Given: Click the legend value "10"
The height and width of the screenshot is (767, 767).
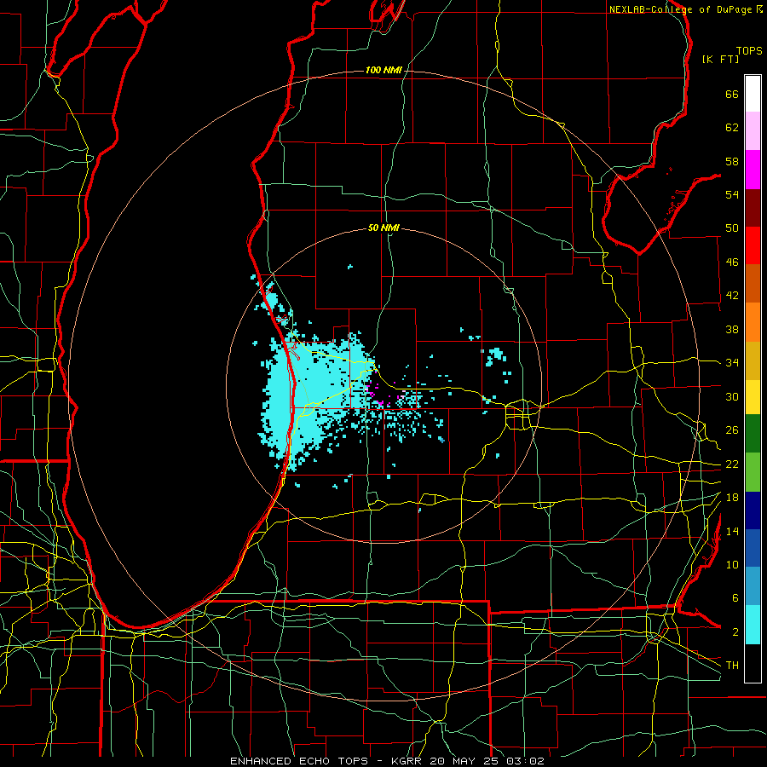Looking at the screenshot, I should 732,564.
